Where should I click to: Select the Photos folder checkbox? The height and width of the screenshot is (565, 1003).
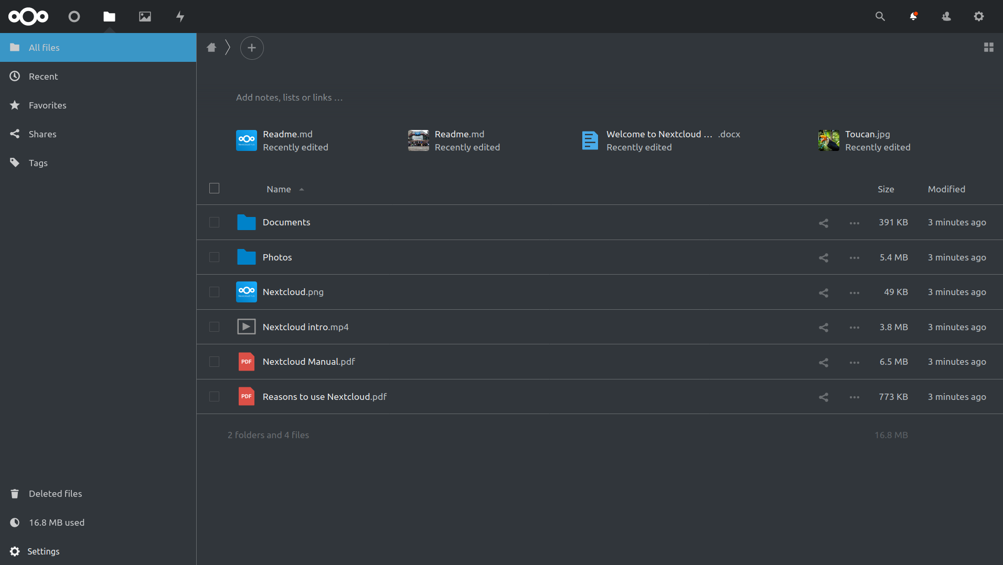point(214,257)
